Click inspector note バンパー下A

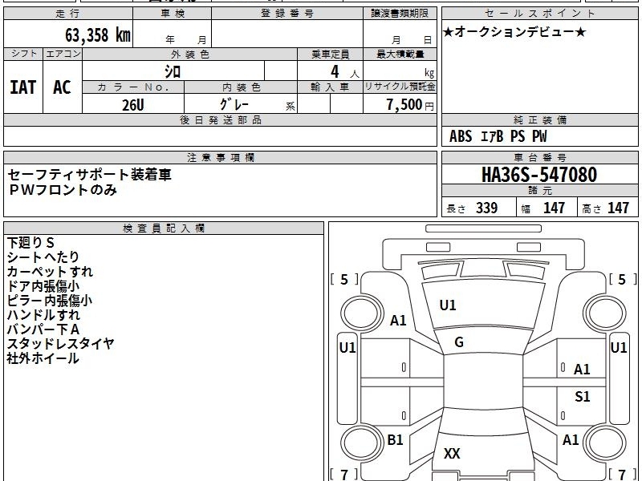tap(43, 329)
